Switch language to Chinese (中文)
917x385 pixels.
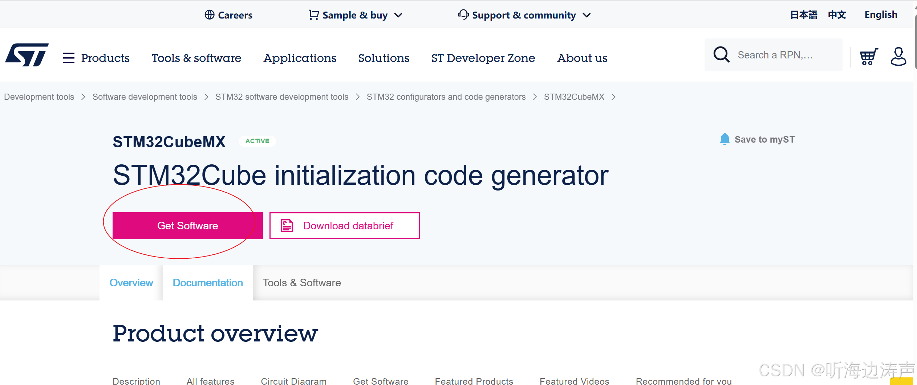click(x=837, y=15)
